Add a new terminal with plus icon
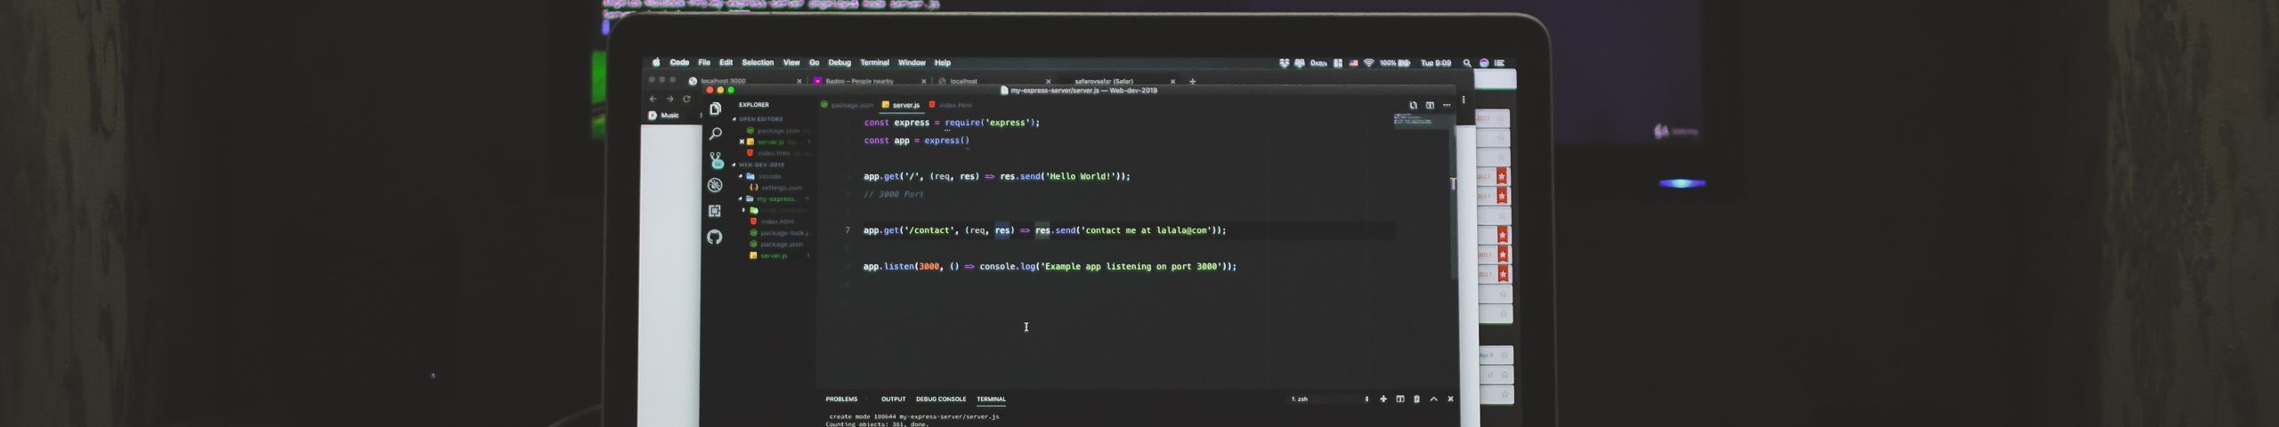 (1383, 399)
